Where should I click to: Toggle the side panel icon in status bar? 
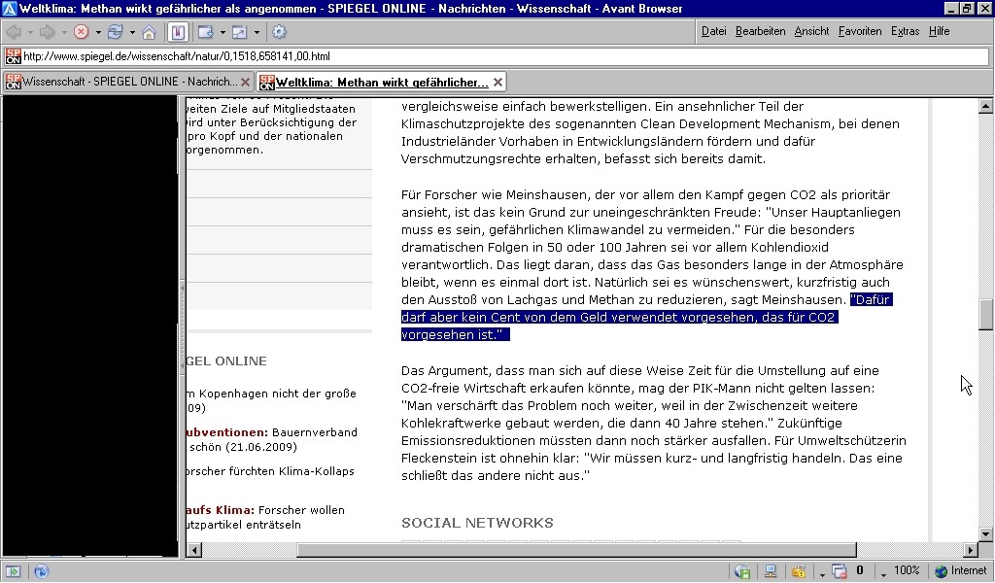(14, 571)
